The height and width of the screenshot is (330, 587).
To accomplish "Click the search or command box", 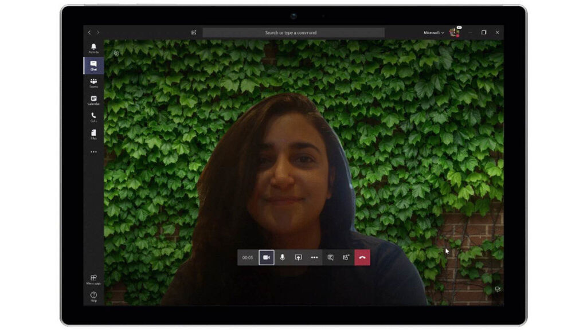I will [293, 33].
